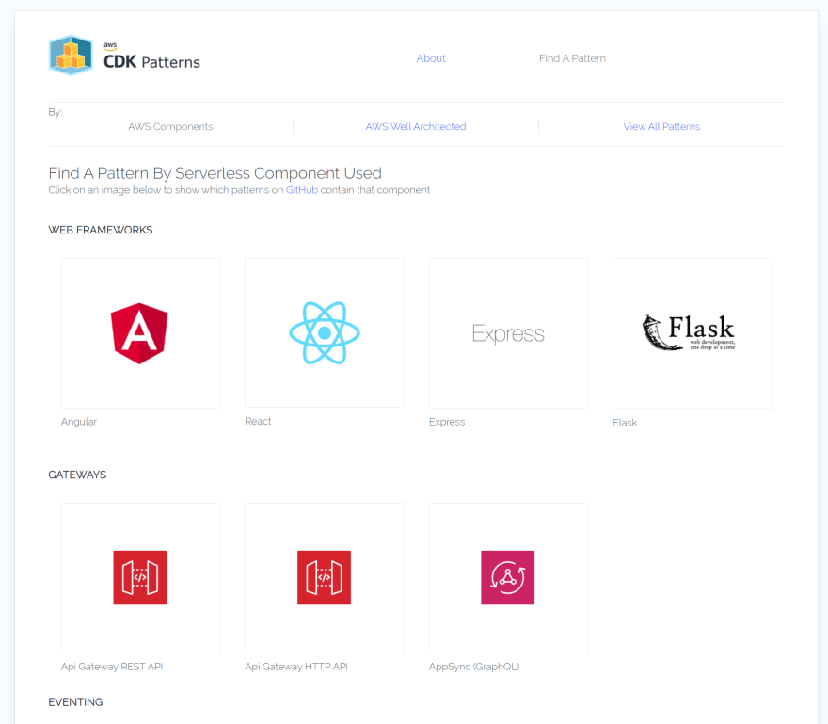This screenshot has width=828, height=724.
Task: Switch to AWS Components filter
Action: [170, 126]
